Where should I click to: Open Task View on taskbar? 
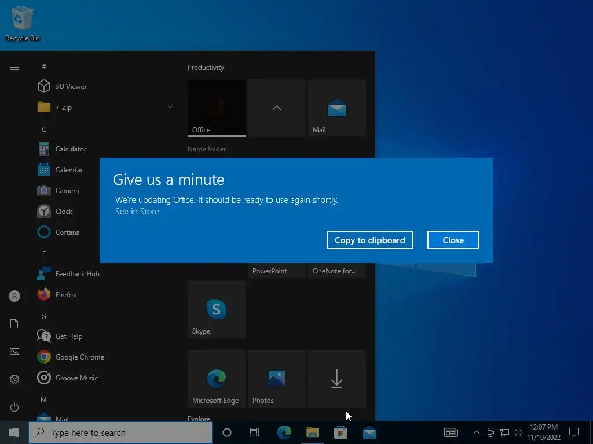[x=255, y=432]
